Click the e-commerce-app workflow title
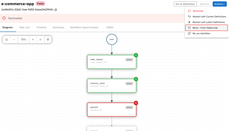Viewport: 229px width, 131px height. (18, 4)
